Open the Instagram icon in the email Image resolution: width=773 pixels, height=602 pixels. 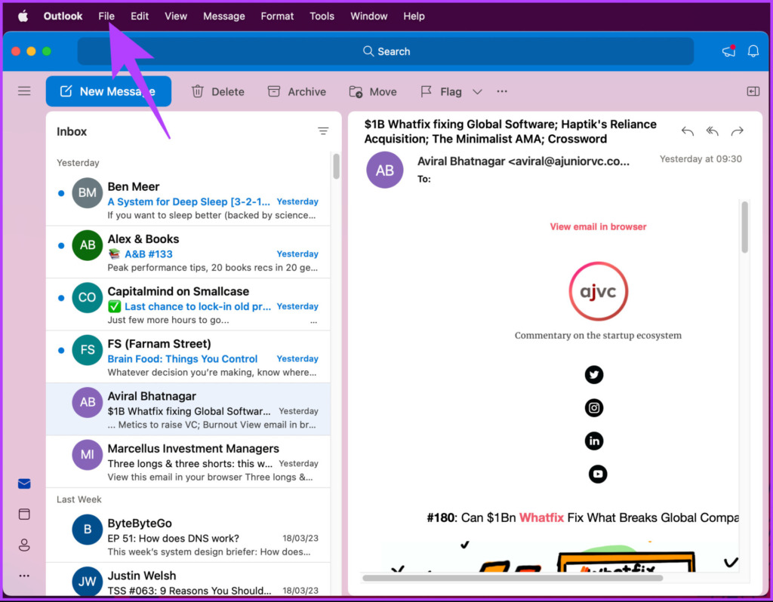pyautogui.click(x=594, y=408)
